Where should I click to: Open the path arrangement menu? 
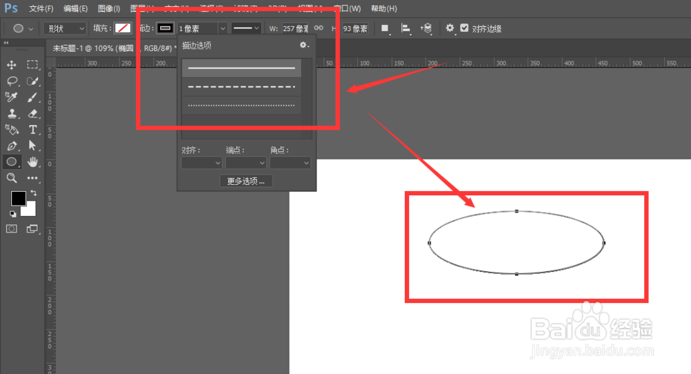pyautogui.click(x=426, y=28)
